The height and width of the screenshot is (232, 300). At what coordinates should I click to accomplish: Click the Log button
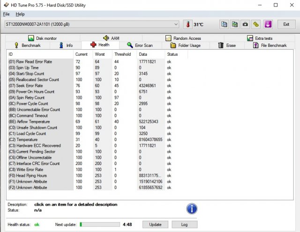pyautogui.click(x=184, y=225)
